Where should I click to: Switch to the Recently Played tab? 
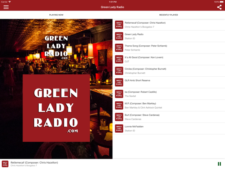coord(169,15)
